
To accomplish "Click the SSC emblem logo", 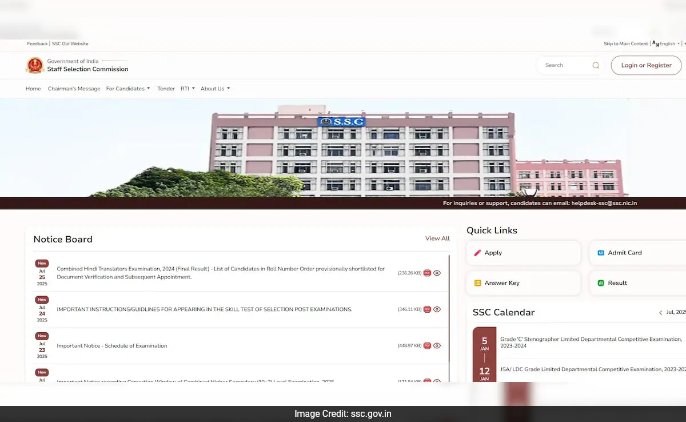I will click(35, 65).
